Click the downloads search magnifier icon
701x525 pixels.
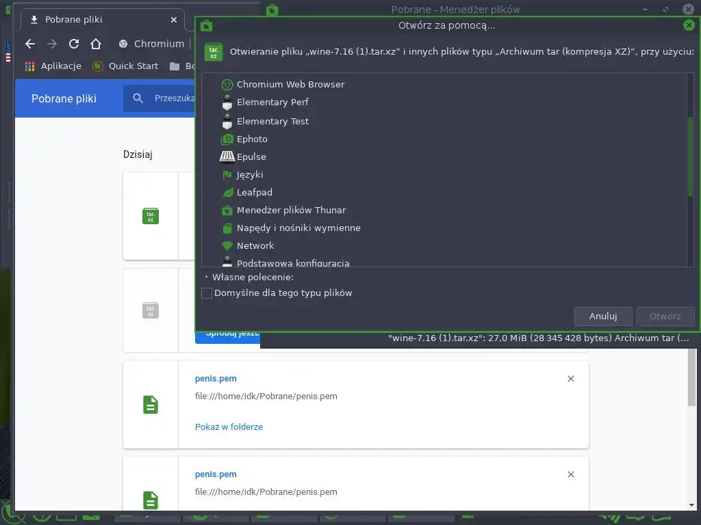click(x=138, y=98)
